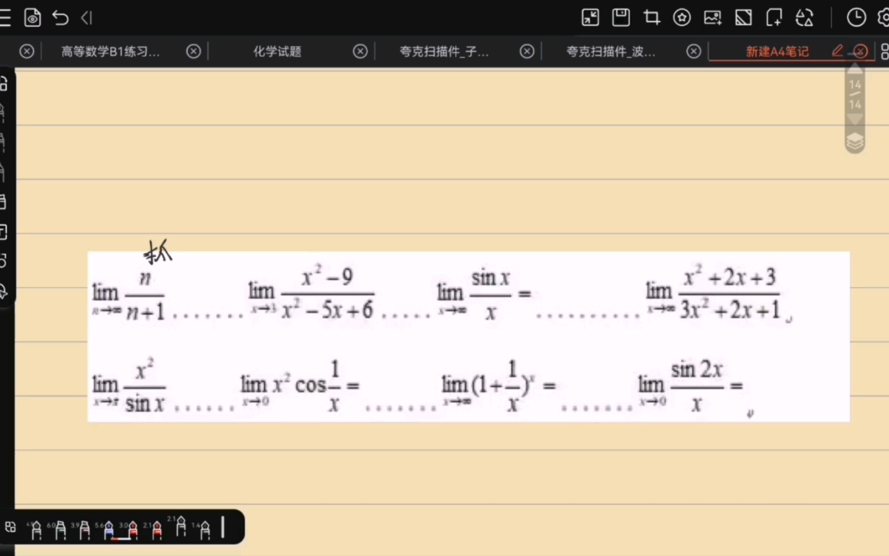Click the text box tool in left sidebar
889x556 pixels.
(x=3, y=232)
